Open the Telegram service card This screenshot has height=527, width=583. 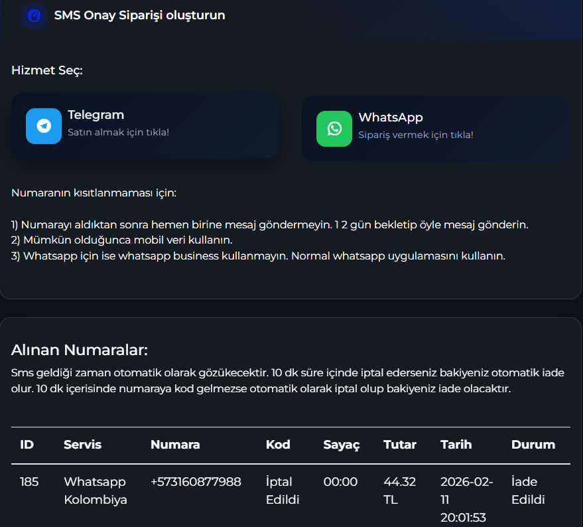(145, 126)
